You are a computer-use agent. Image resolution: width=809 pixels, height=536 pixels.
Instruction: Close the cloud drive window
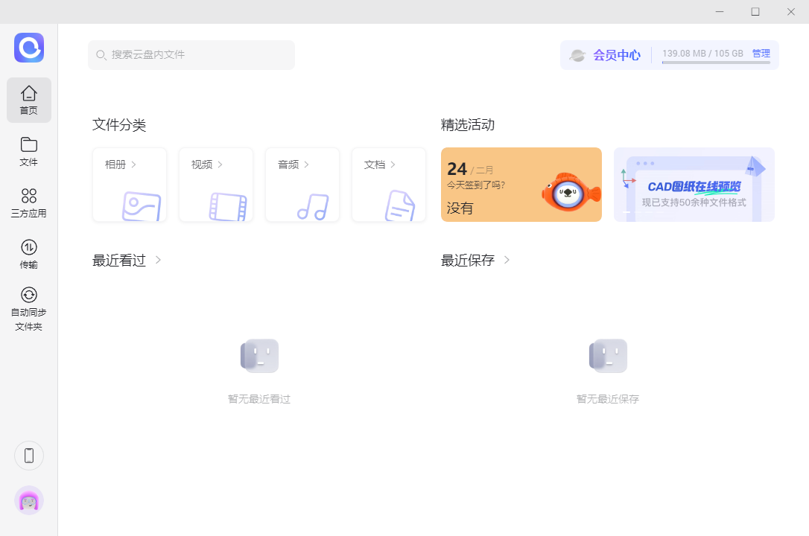click(x=791, y=11)
